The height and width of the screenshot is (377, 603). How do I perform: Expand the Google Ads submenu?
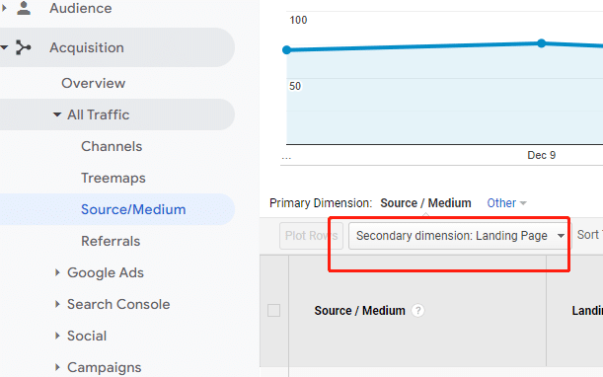point(57,272)
